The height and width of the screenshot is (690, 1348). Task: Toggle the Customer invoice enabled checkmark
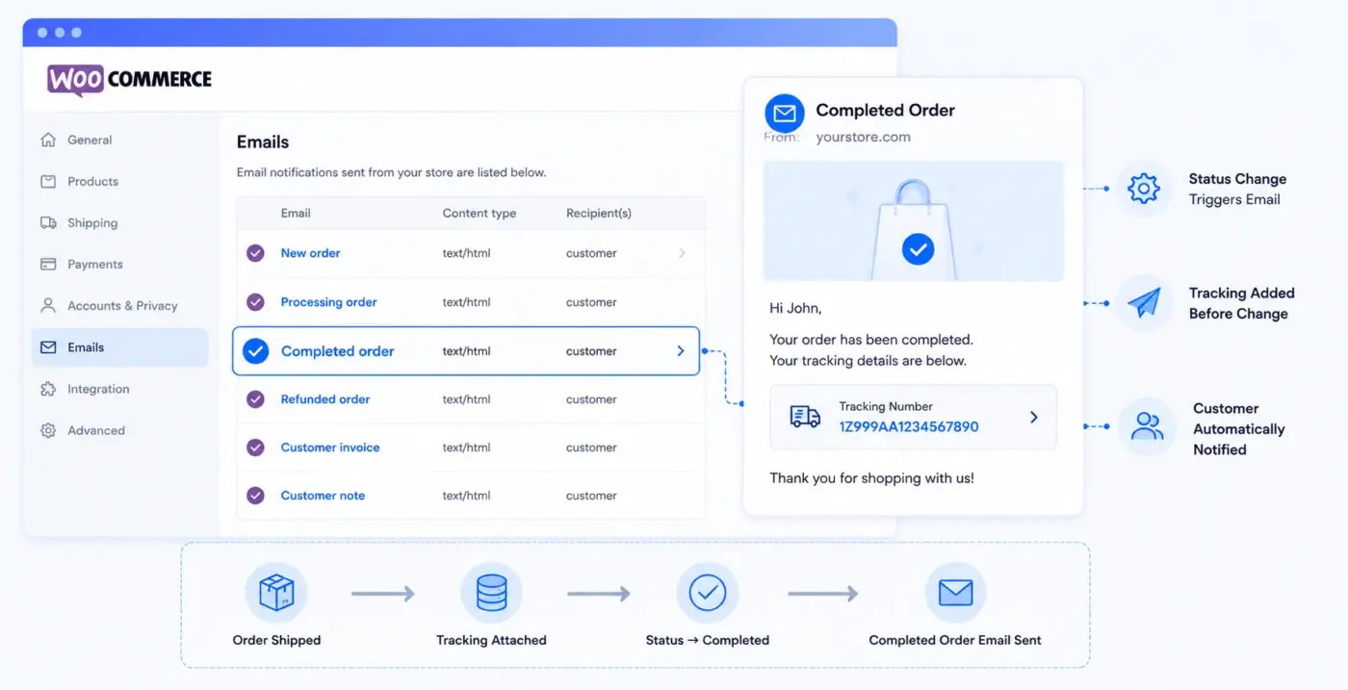(x=255, y=447)
